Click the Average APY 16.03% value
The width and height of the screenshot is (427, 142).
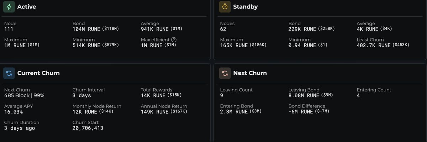pos(14,112)
